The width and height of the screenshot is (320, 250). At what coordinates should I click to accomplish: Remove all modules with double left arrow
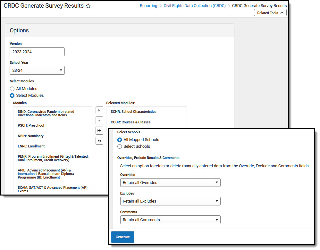point(99,141)
